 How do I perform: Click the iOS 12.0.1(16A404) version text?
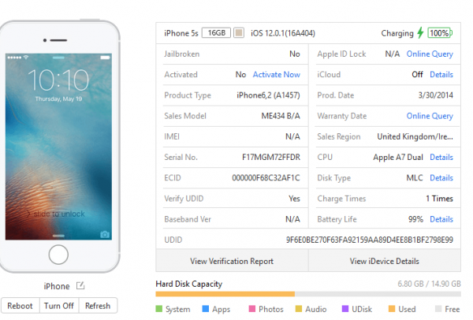coord(283,33)
